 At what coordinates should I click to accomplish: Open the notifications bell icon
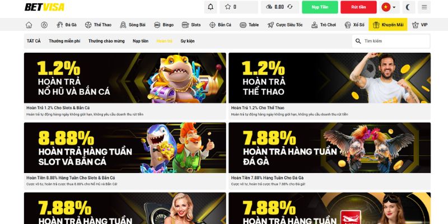pyautogui.click(x=211, y=7)
